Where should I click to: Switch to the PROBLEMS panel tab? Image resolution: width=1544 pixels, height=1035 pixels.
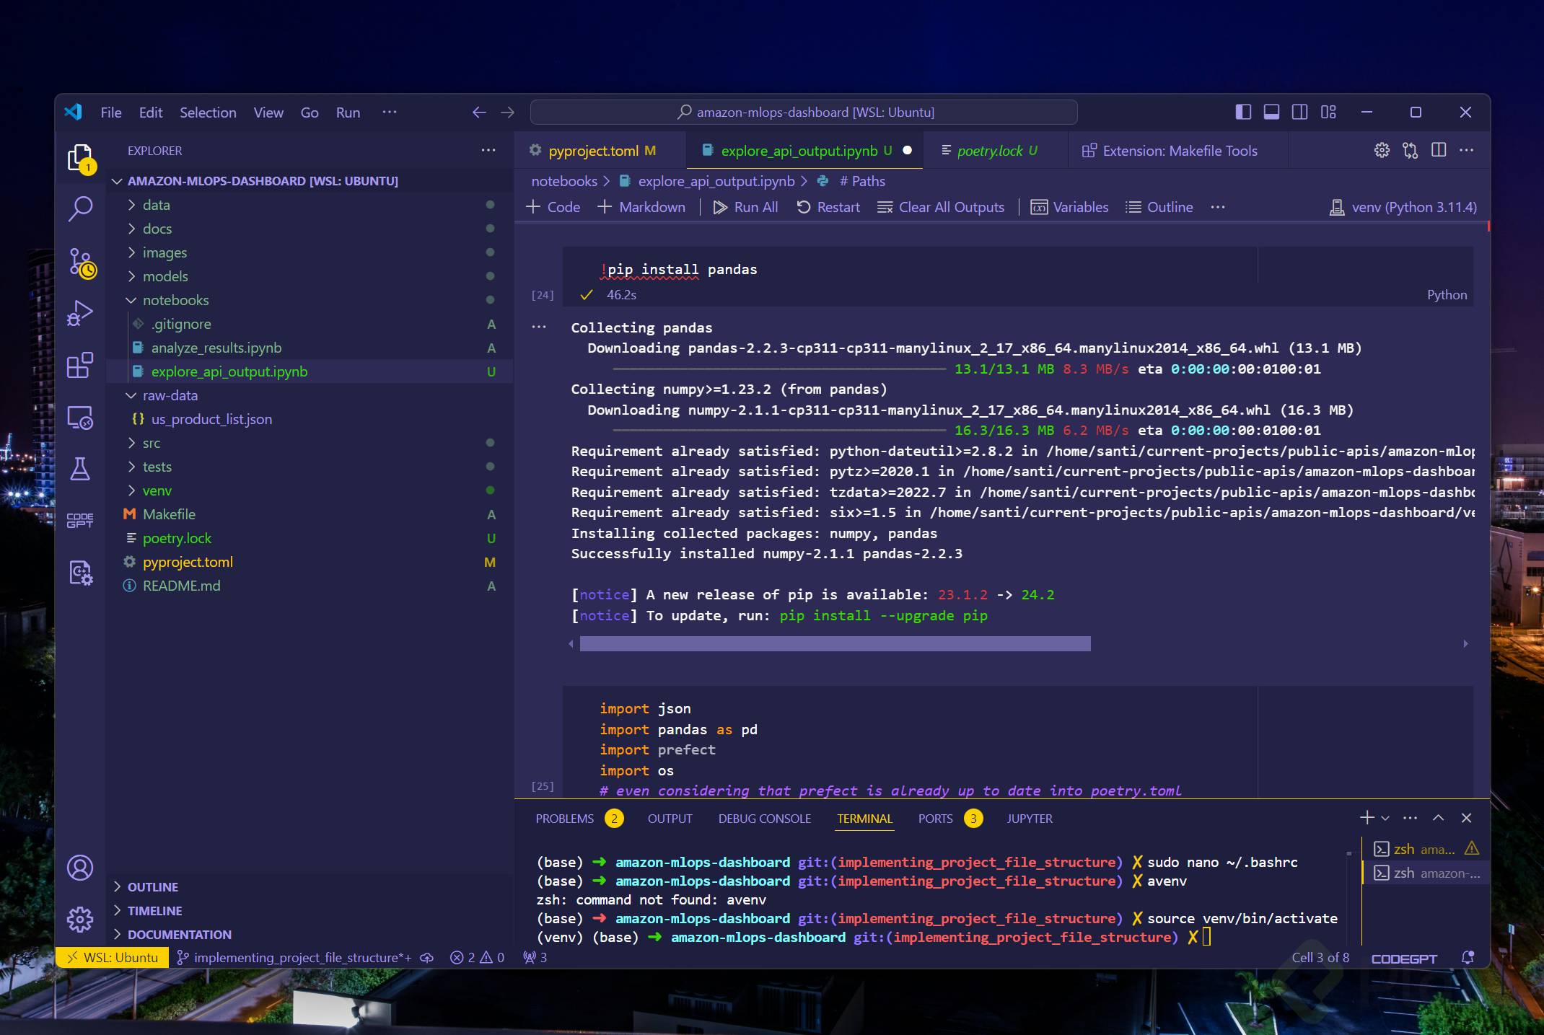[564, 819]
